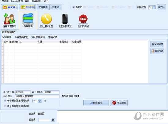Click the 百科ID开始 input field

(23, 92)
